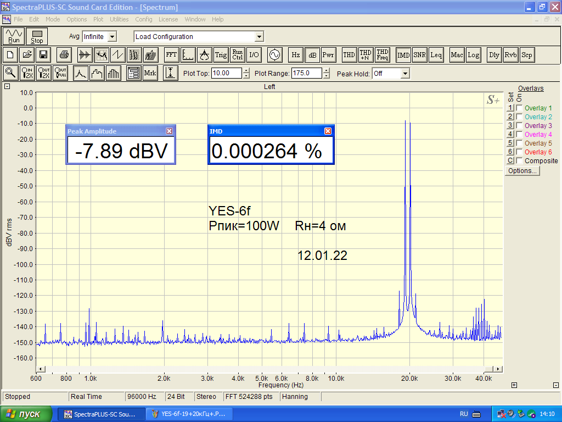Close the Peak Amplitude window
The width and height of the screenshot is (562, 422).
point(169,131)
